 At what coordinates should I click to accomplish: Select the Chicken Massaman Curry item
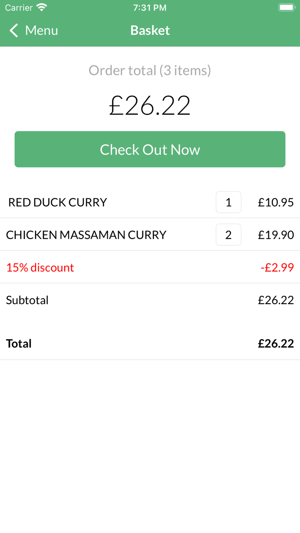click(x=86, y=235)
